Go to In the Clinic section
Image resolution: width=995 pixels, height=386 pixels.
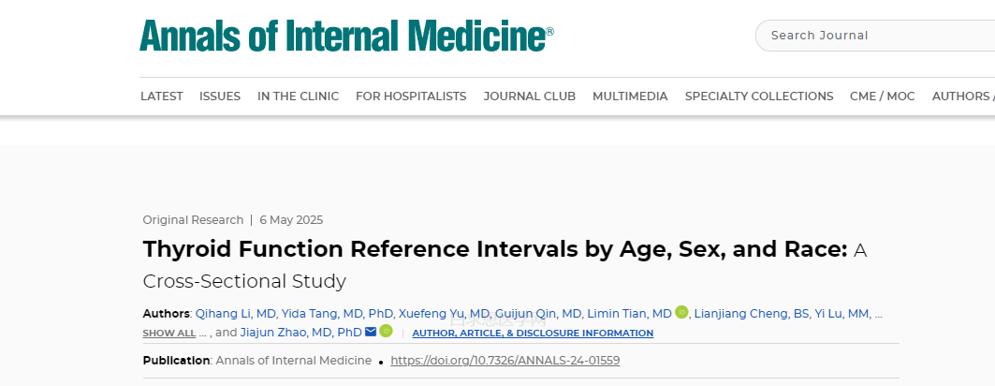298,96
